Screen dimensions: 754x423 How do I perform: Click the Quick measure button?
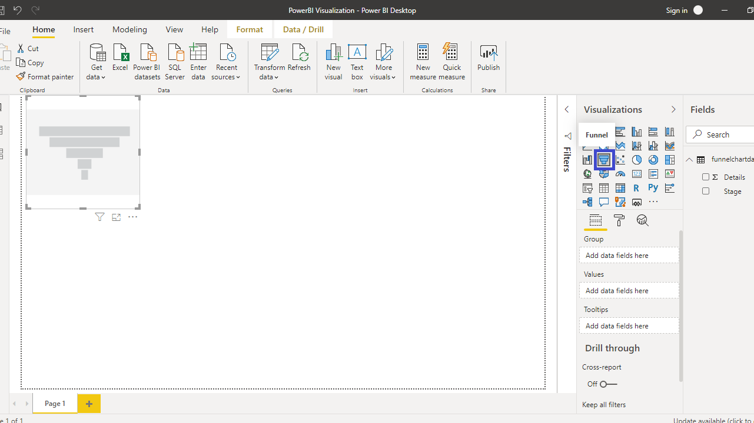(451, 62)
